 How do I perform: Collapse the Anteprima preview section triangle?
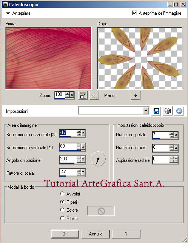[x=8, y=13]
